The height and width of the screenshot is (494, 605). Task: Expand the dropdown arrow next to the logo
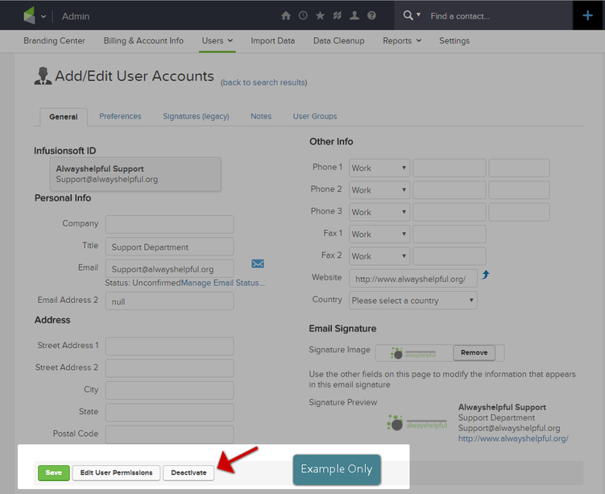click(x=44, y=17)
